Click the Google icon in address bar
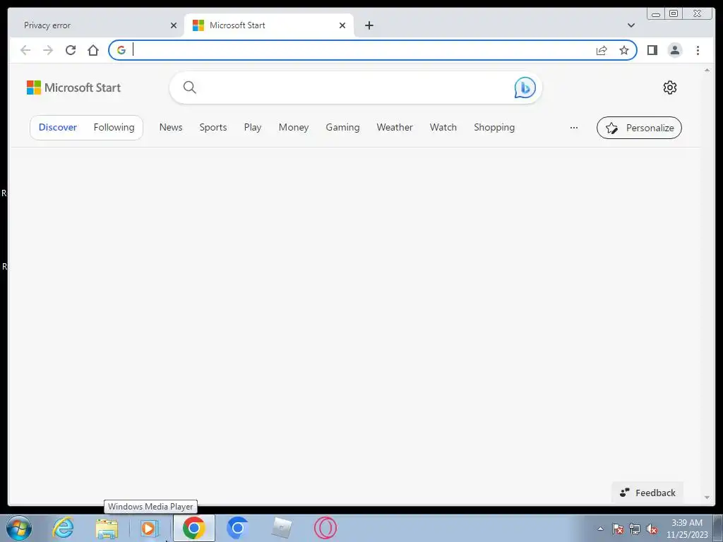Image resolution: width=723 pixels, height=542 pixels. (121, 50)
